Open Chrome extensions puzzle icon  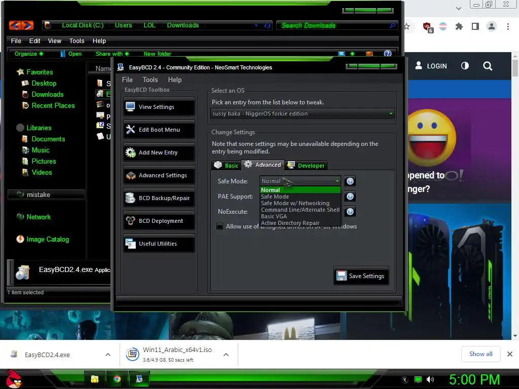(x=459, y=26)
